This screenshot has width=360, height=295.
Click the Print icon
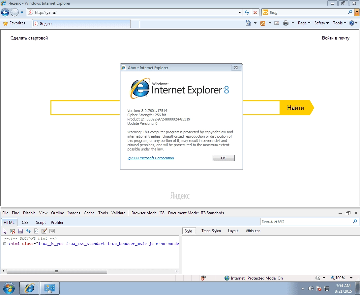[x=286, y=23]
